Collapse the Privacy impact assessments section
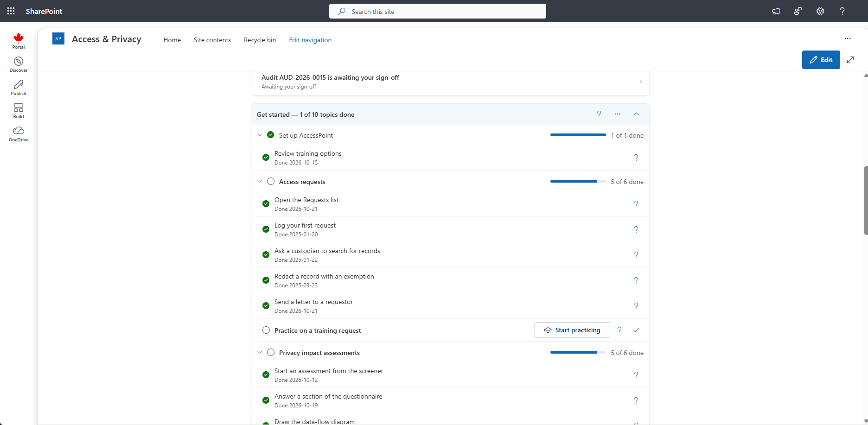Viewport: 868px width, 425px height. [x=260, y=352]
